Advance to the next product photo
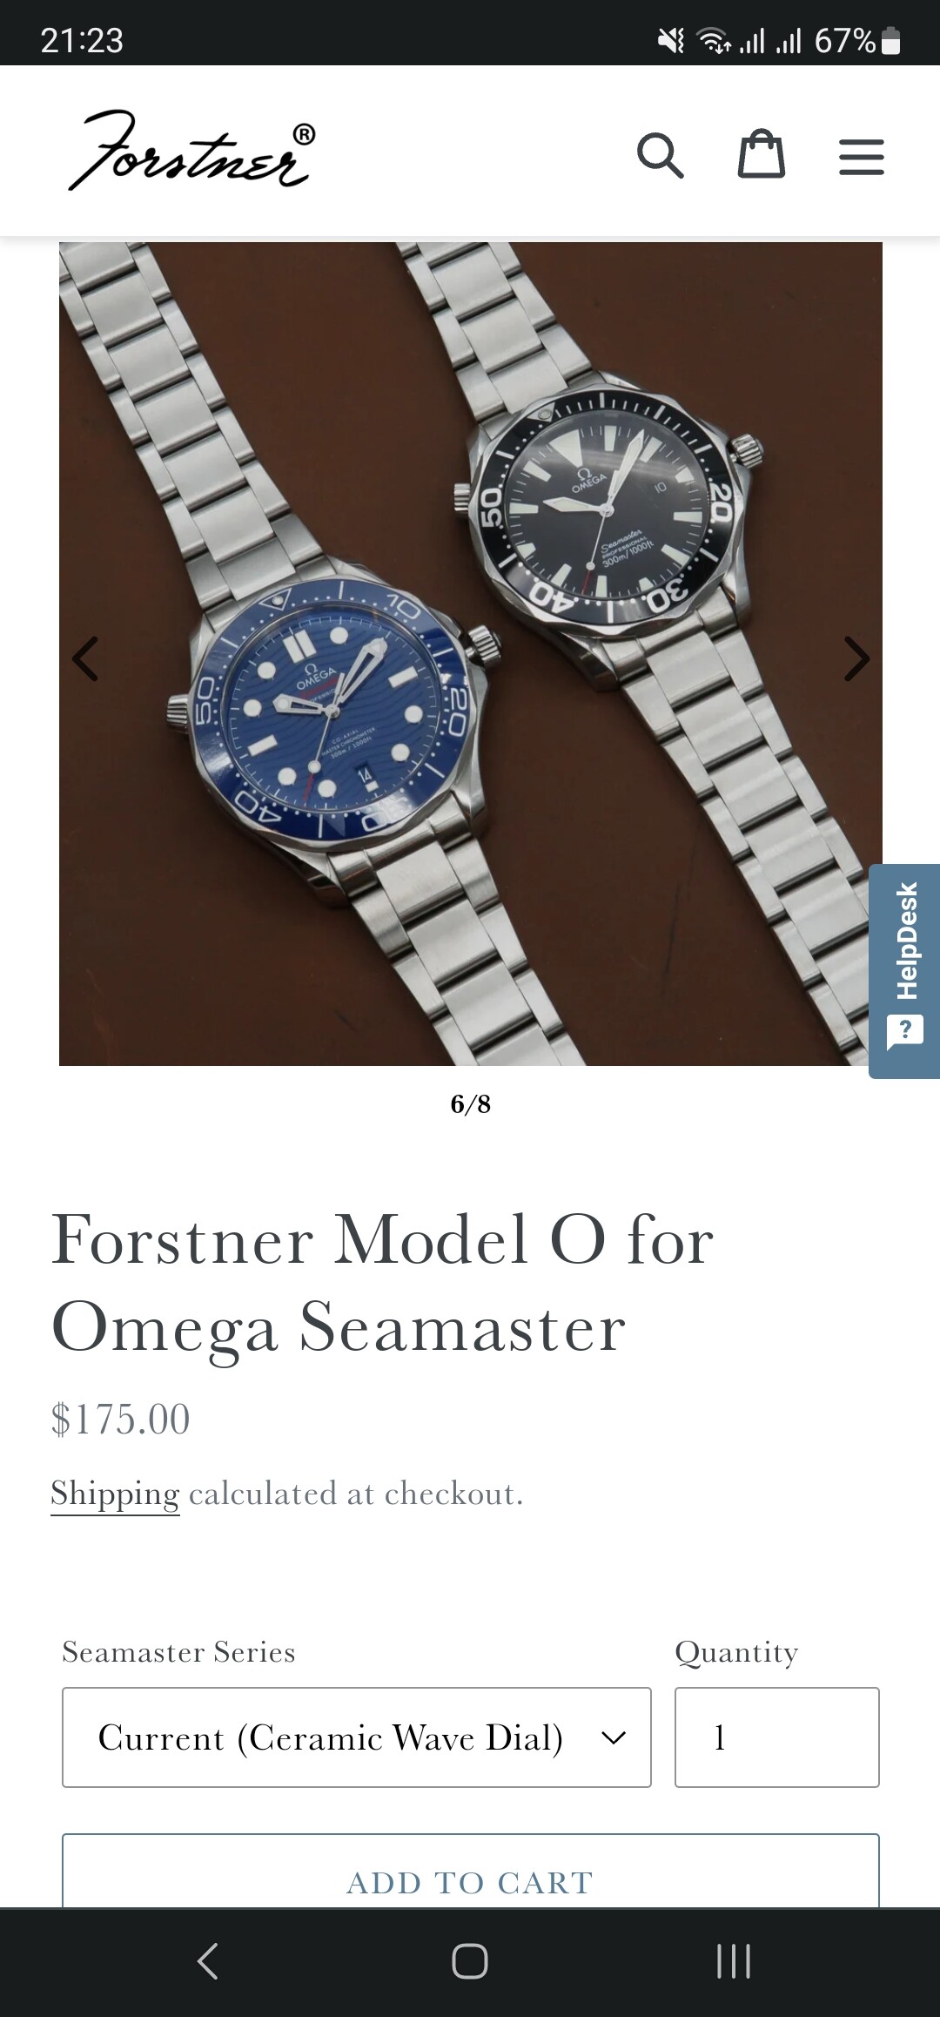The image size is (940, 2017). pos(856,658)
